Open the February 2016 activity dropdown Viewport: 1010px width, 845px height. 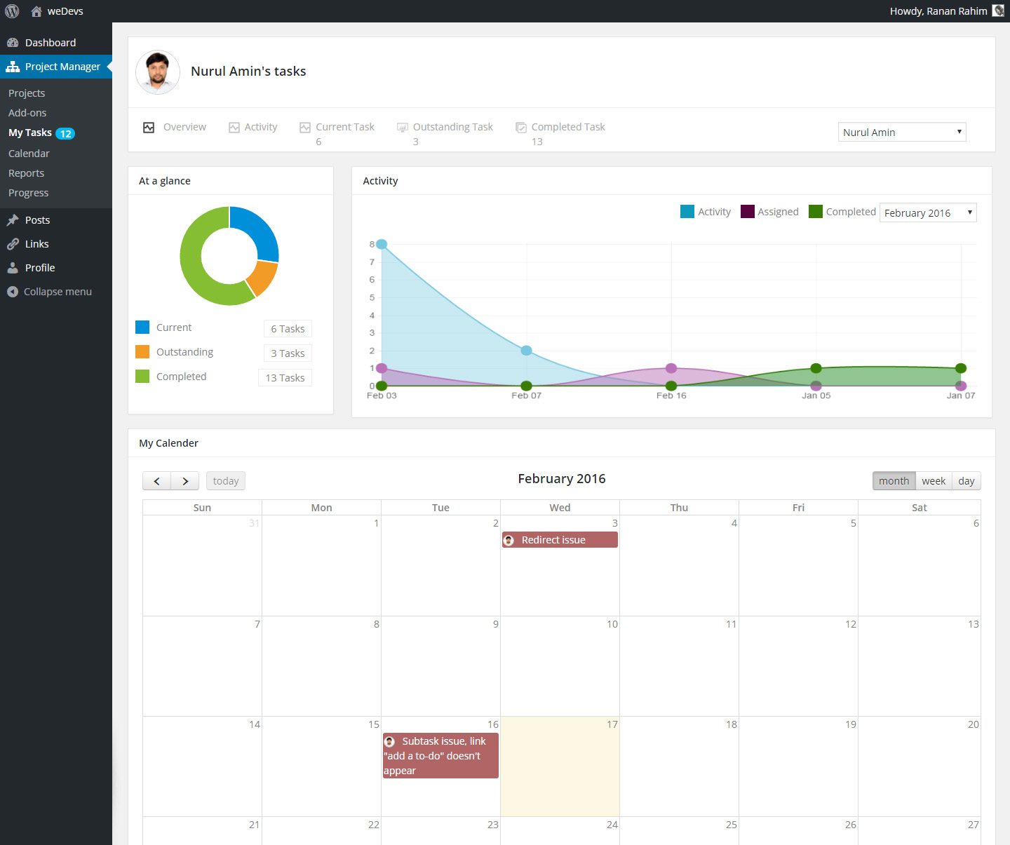pos(928,213)
